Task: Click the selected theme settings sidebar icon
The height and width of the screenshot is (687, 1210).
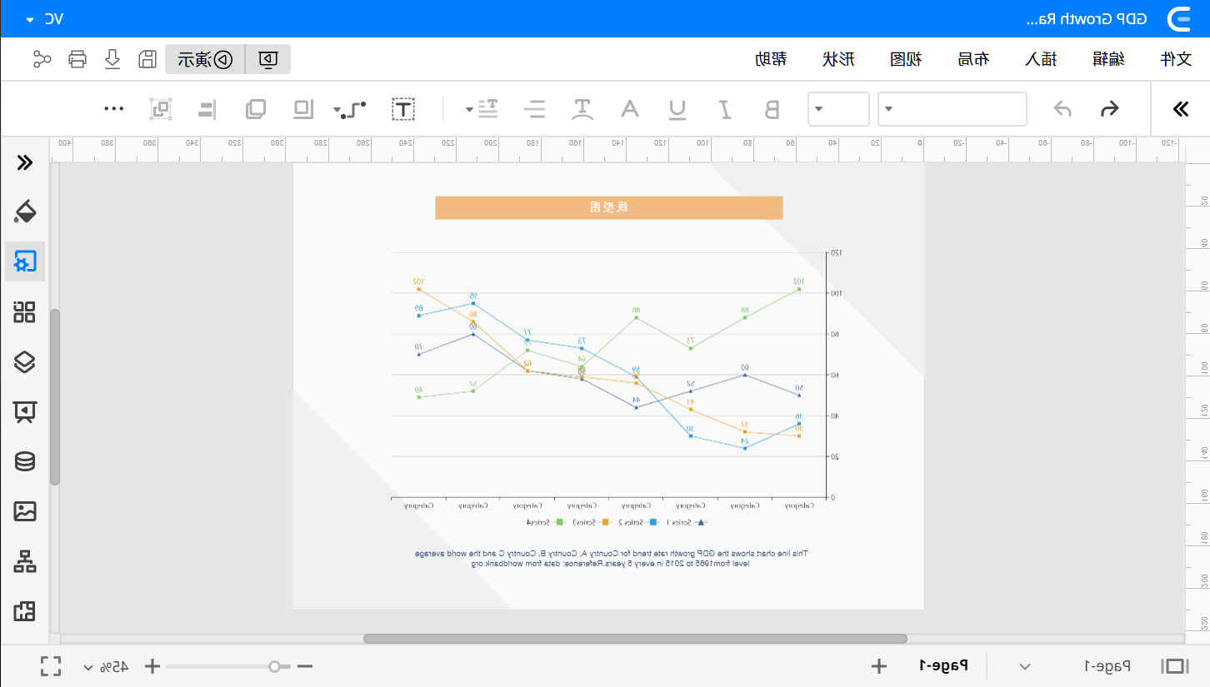Action: [x=25, y=262]
